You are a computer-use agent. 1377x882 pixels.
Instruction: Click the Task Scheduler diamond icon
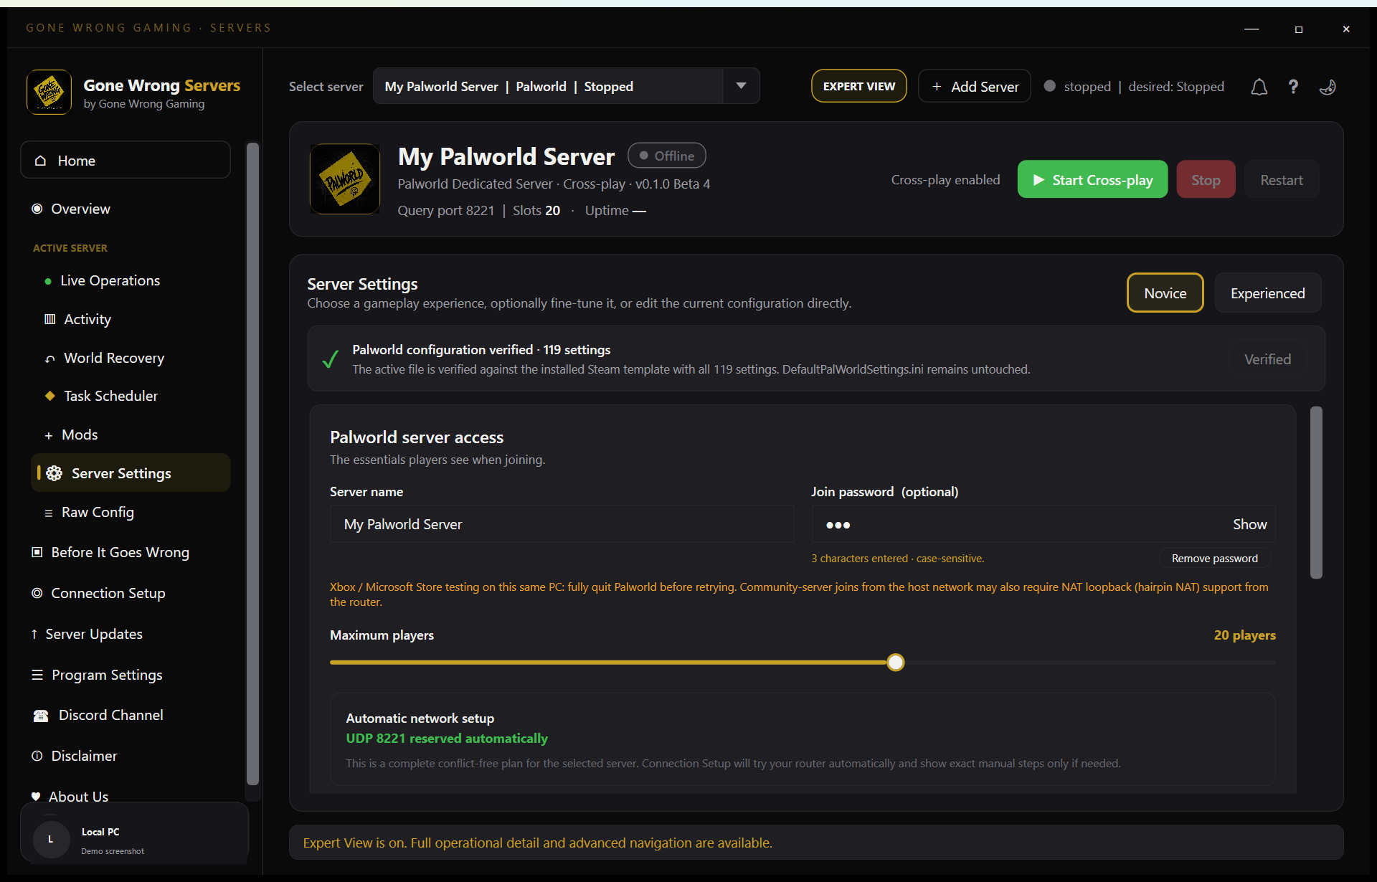49,396
